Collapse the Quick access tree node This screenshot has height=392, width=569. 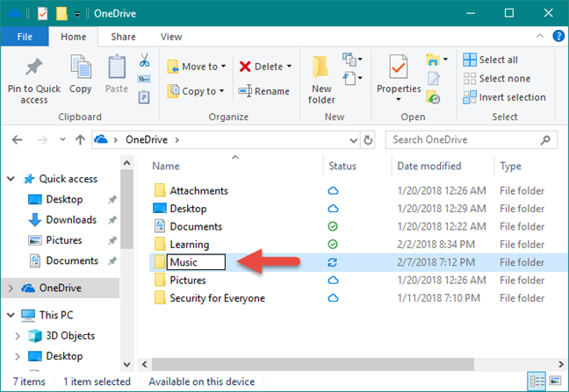(x=11, y=179)
